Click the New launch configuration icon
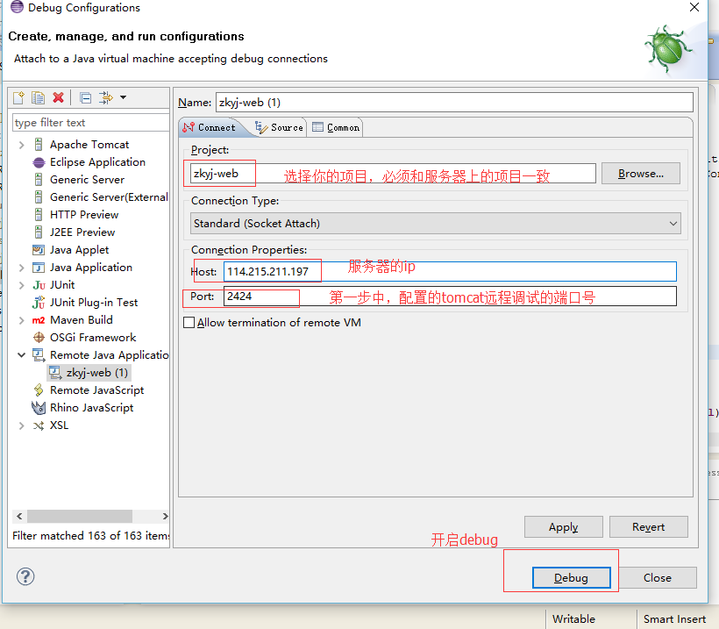 click(x=18, y=97)
